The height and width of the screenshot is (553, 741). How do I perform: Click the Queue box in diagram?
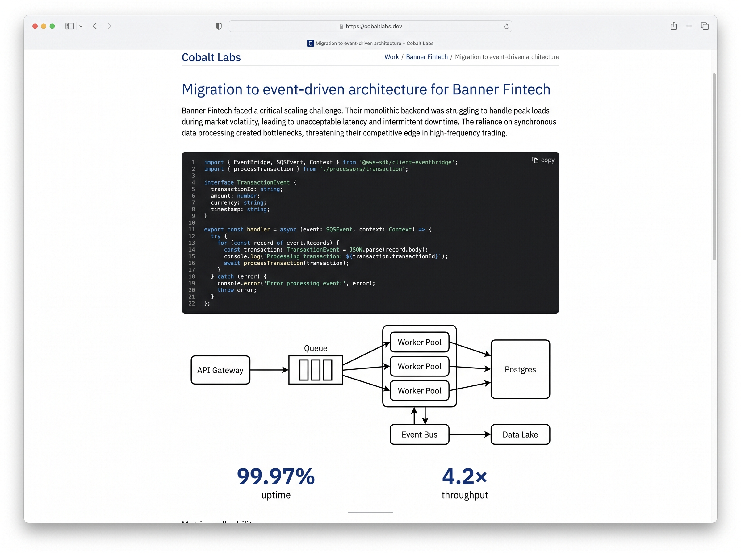(x=316, y=370)
